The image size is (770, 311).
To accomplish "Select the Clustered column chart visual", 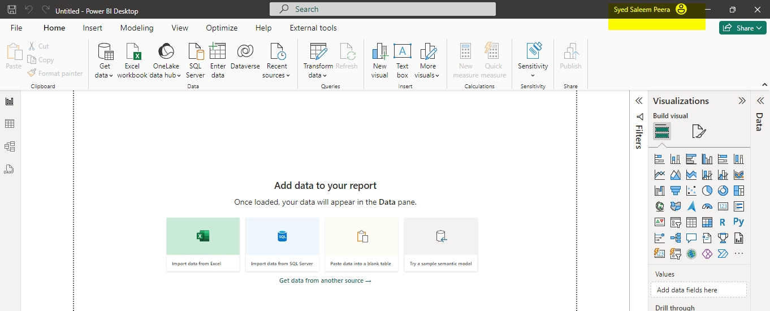I will click(x=707, y=159).
